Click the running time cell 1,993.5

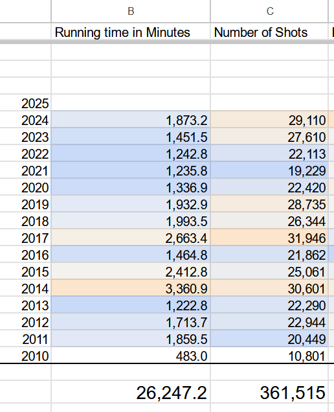pos(131,221)
